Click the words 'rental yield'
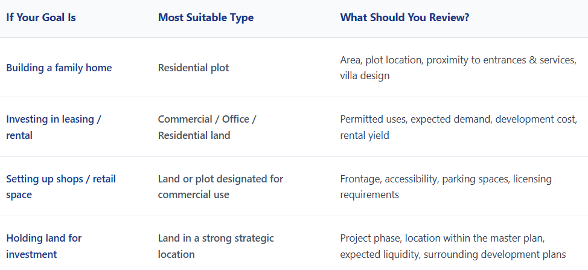This screenshot has width=588, height=270. pos(365,135)
